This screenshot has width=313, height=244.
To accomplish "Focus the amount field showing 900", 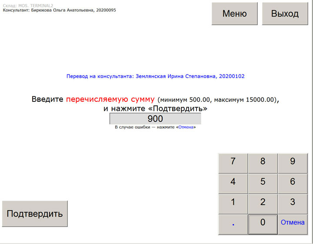I will coord(155,119).
